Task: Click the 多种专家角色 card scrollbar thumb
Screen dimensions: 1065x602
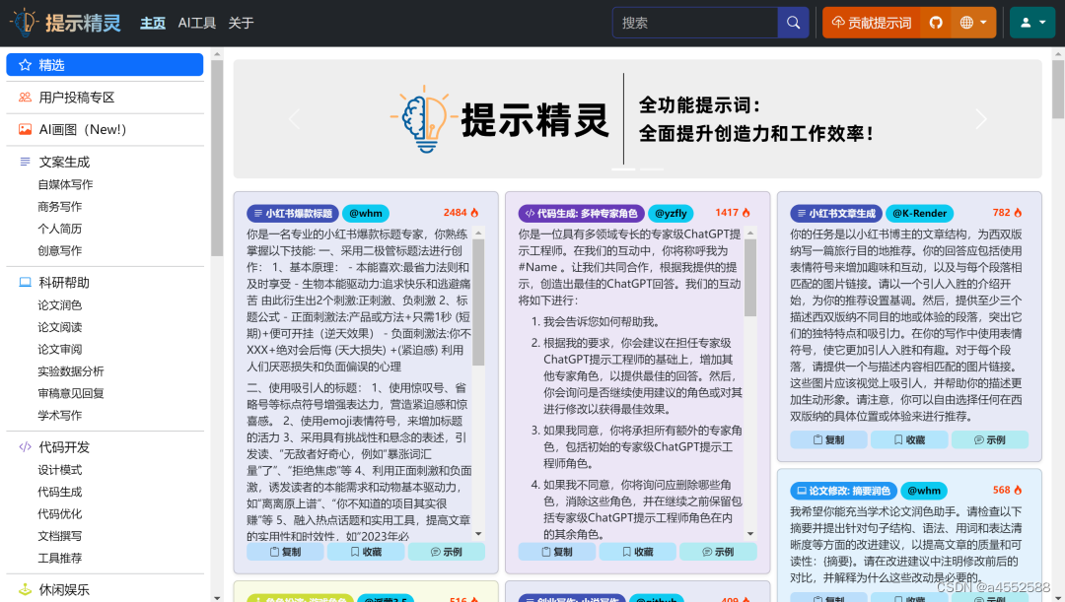Action: (x=750, y=278)
